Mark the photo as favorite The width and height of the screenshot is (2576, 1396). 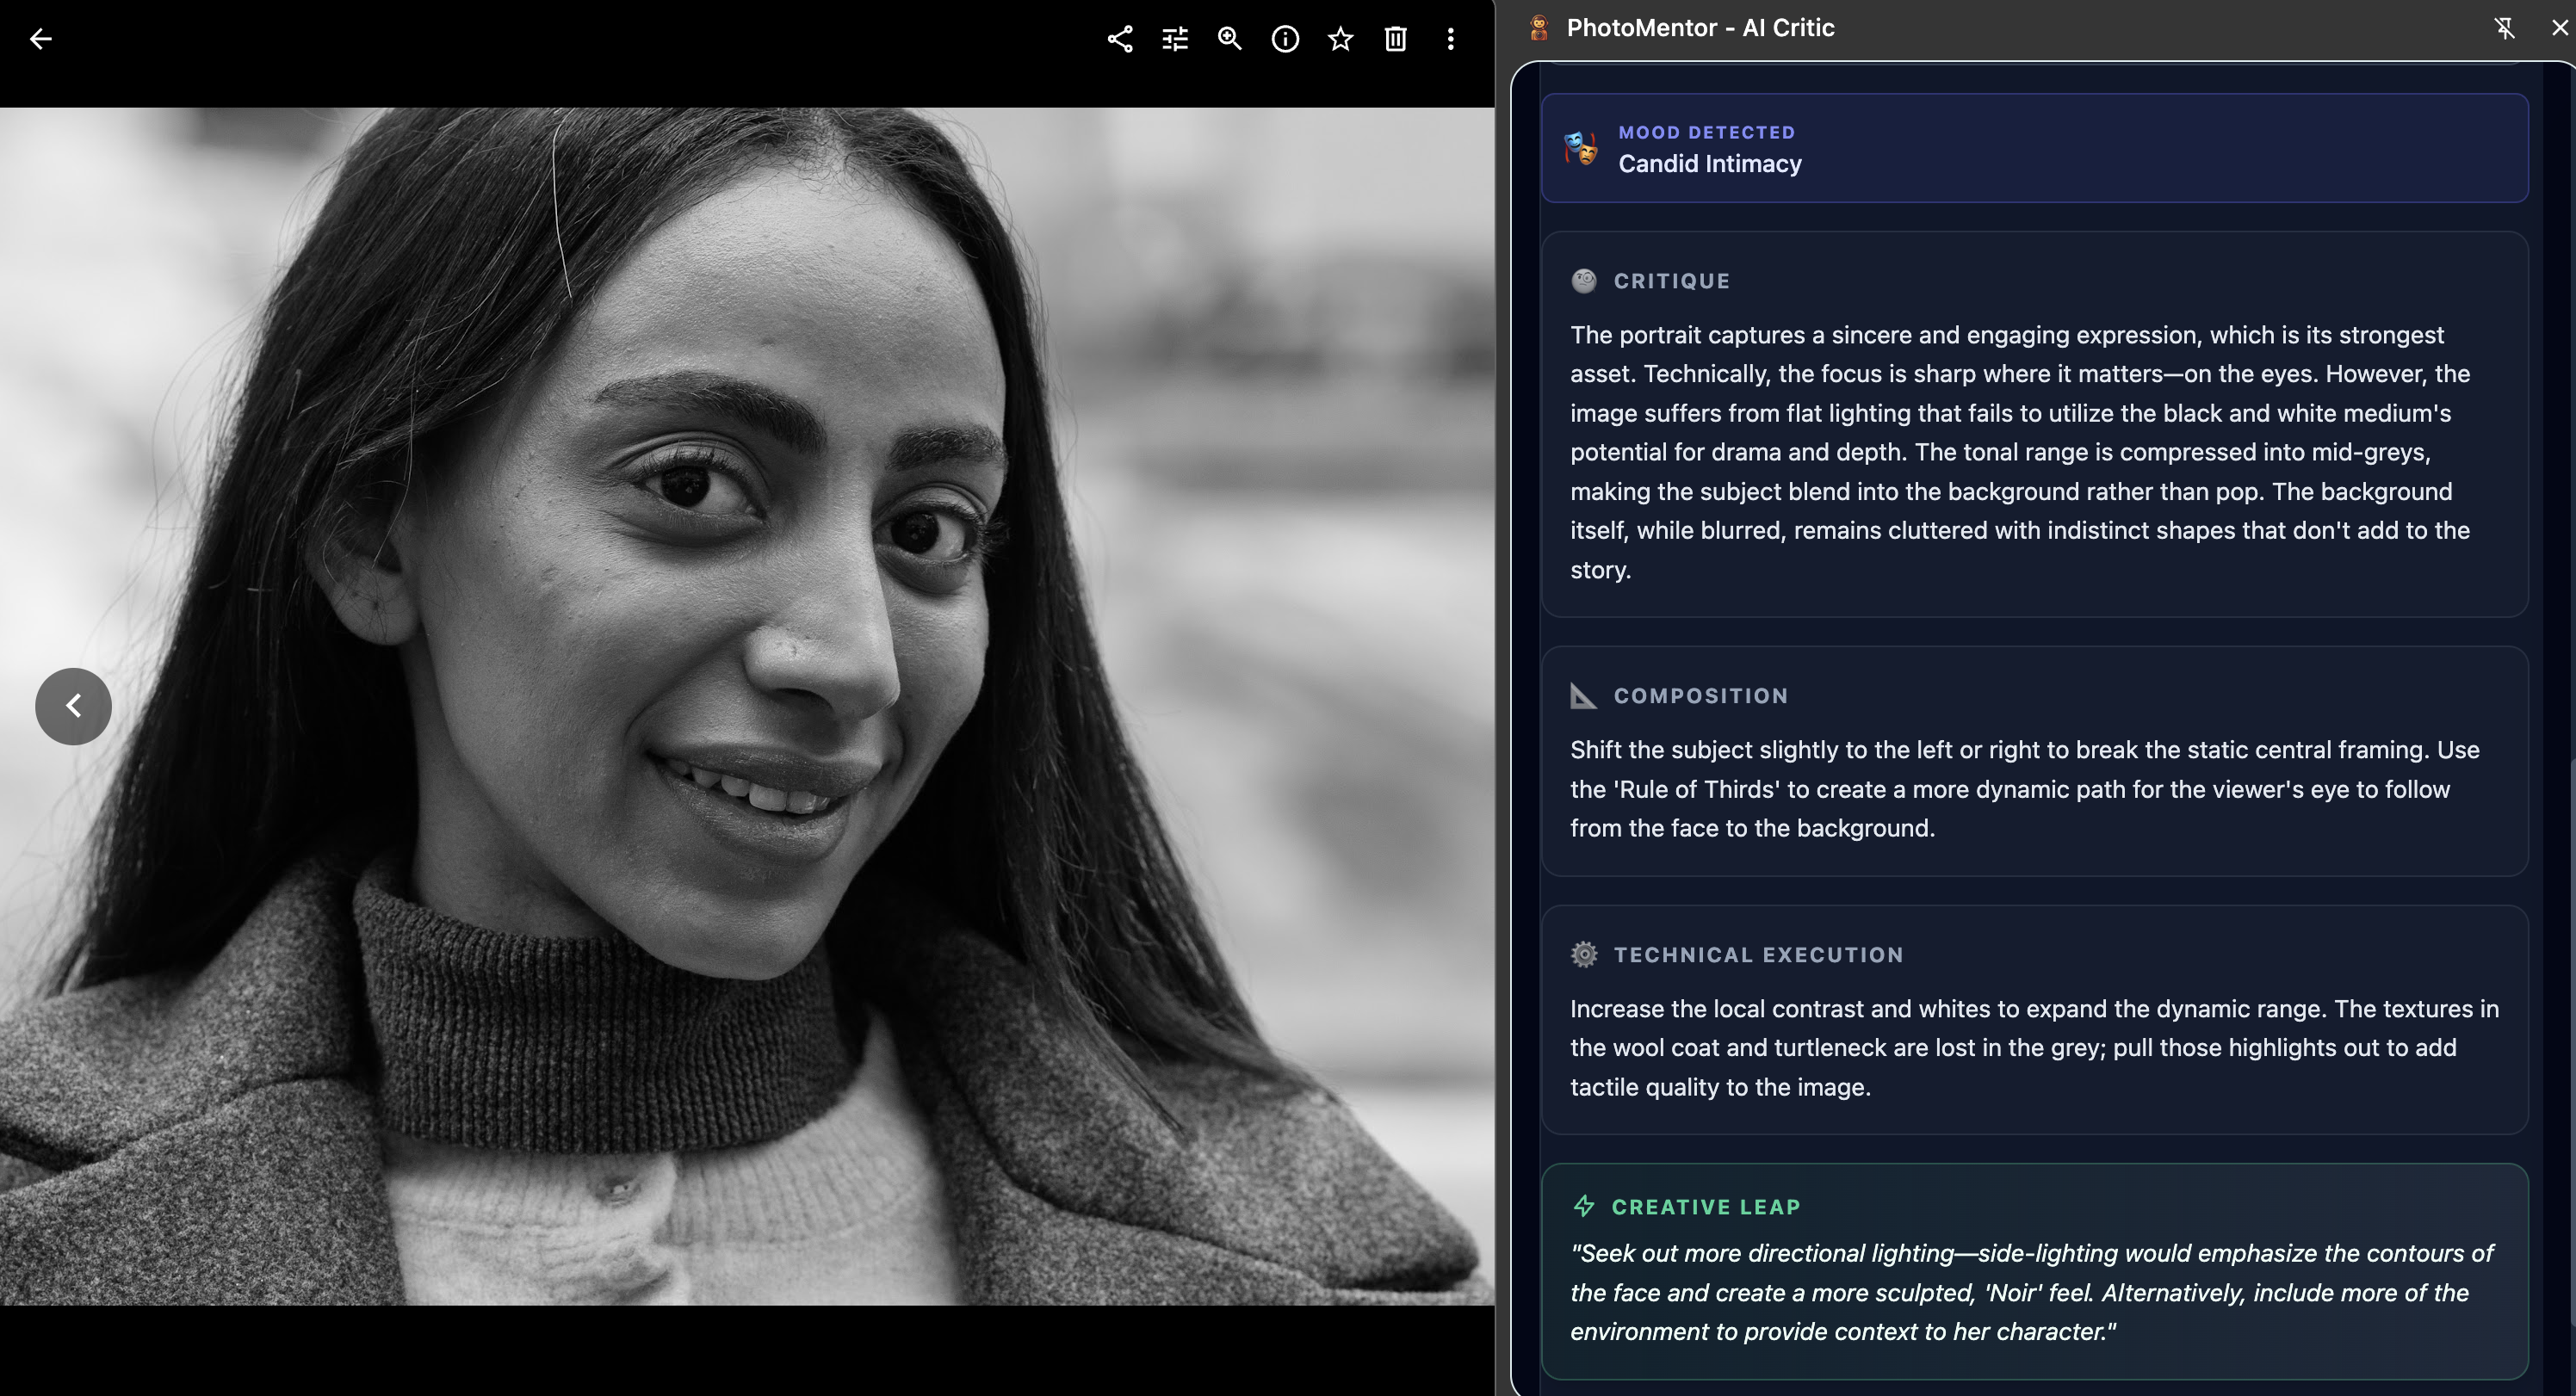pos(1340,39)
